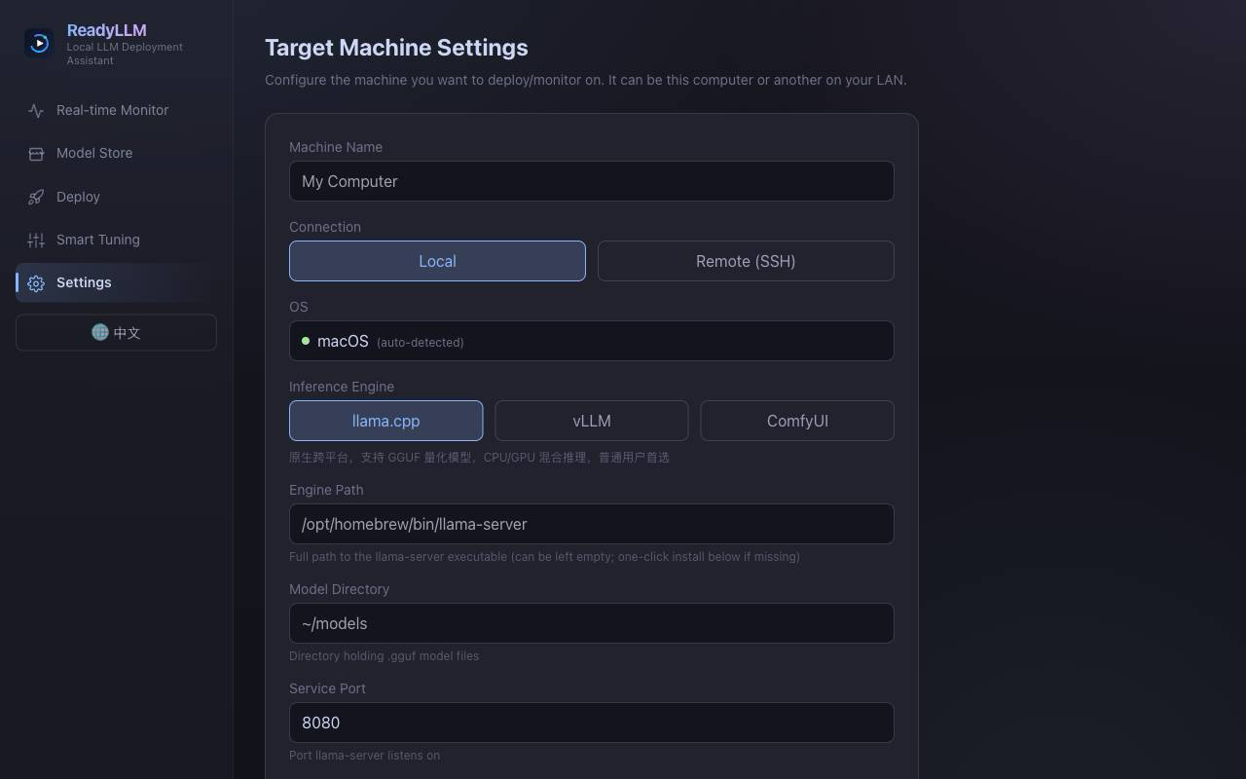The height and width of the screenshot is (779, 1246).
Task: Click the Service Port field
Action: pyautogui.click(x=592, y=723)
